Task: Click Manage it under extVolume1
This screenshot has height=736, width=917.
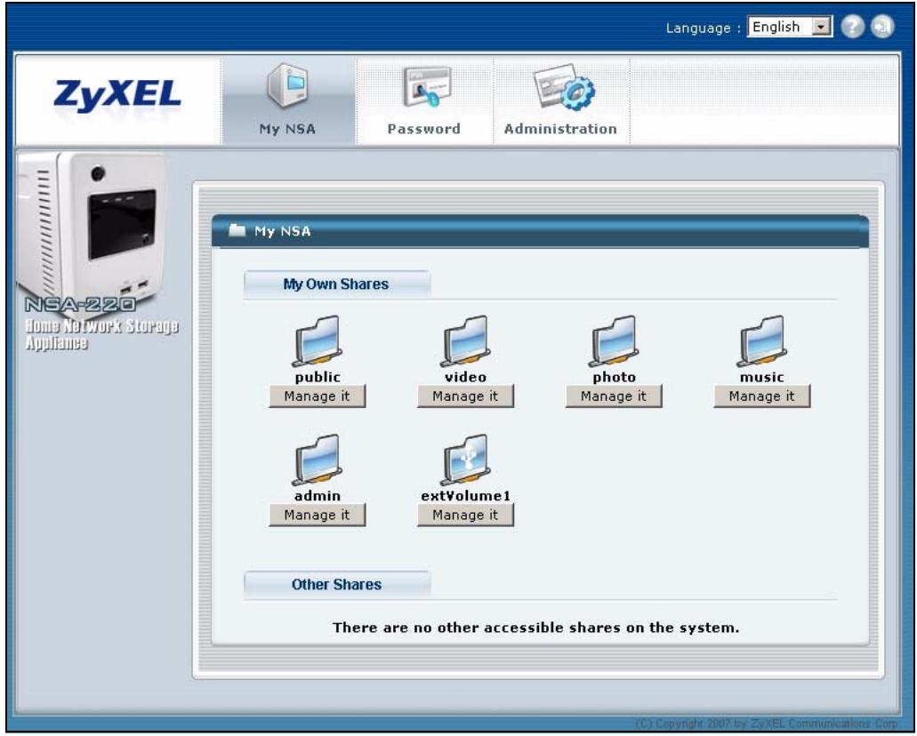Action: click(465, 515)
